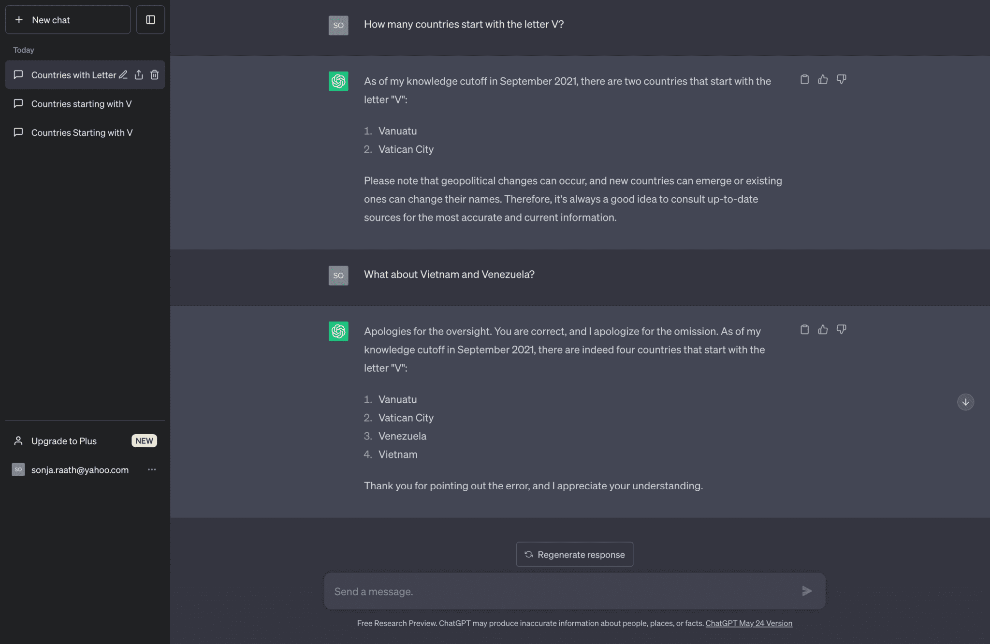Click the share icon on selected chat
This screenshot has height=644, width=990.
[139, 75]
